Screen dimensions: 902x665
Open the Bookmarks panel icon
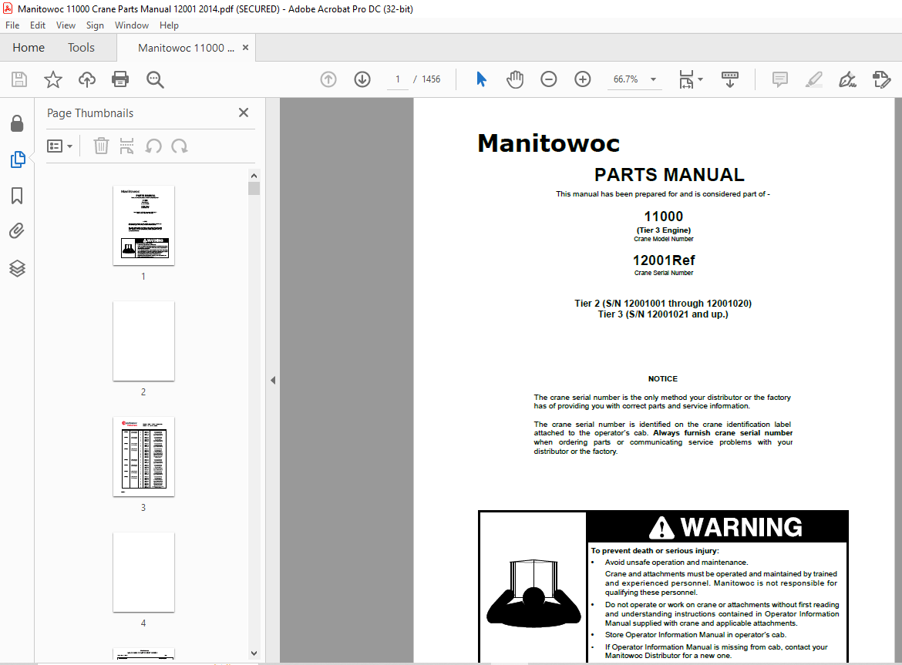[17, 196]
